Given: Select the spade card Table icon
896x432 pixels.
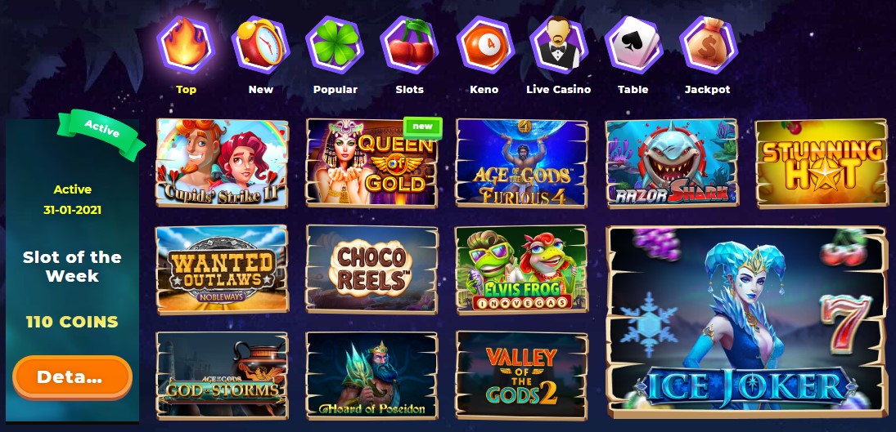Looking at the screenshot, I should pyautogui.click(x=633, y=45).
